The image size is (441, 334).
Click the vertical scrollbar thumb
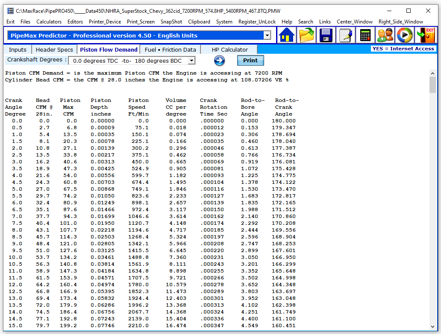point(432,85)
